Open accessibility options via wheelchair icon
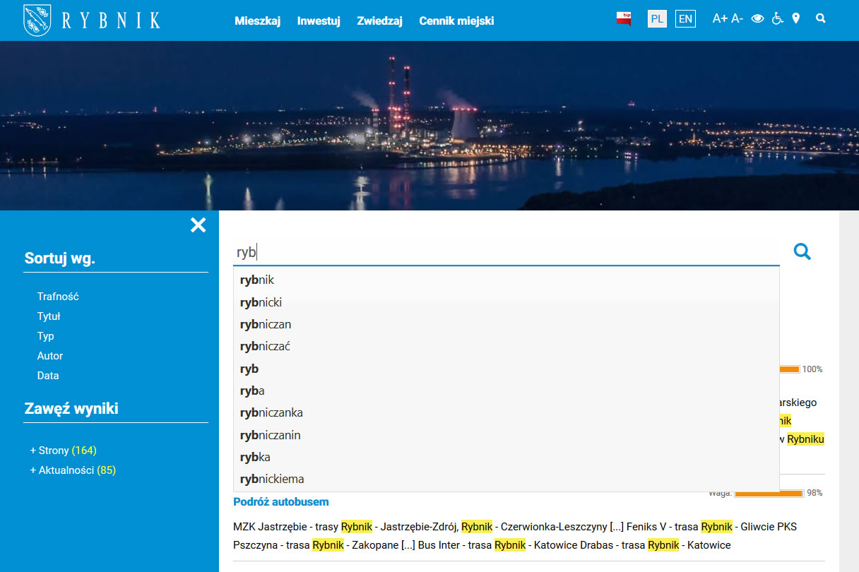Viewport: 859px width, 572px height. [777, 18]
